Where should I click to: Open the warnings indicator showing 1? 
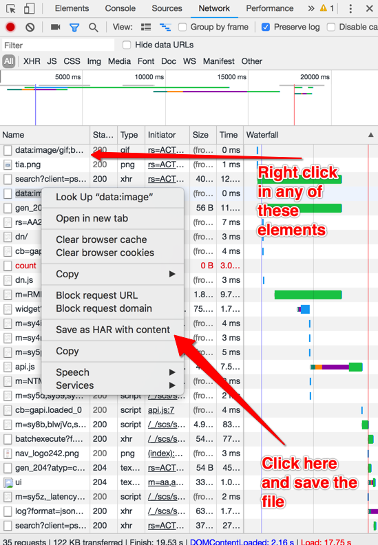pos(327,8)
